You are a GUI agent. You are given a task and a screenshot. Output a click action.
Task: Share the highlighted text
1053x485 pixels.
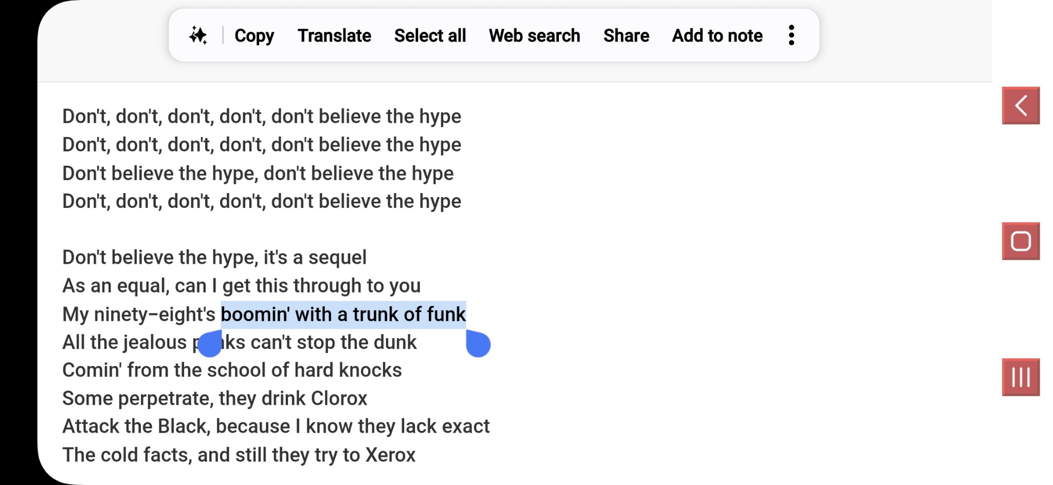click(x=626, y=35)
